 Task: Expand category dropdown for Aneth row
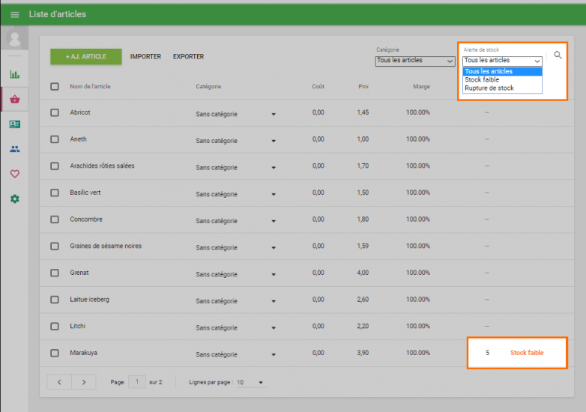click(x=273, y=141)
